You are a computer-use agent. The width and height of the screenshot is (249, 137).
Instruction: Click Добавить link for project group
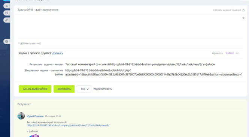click(x=58, y=53)
